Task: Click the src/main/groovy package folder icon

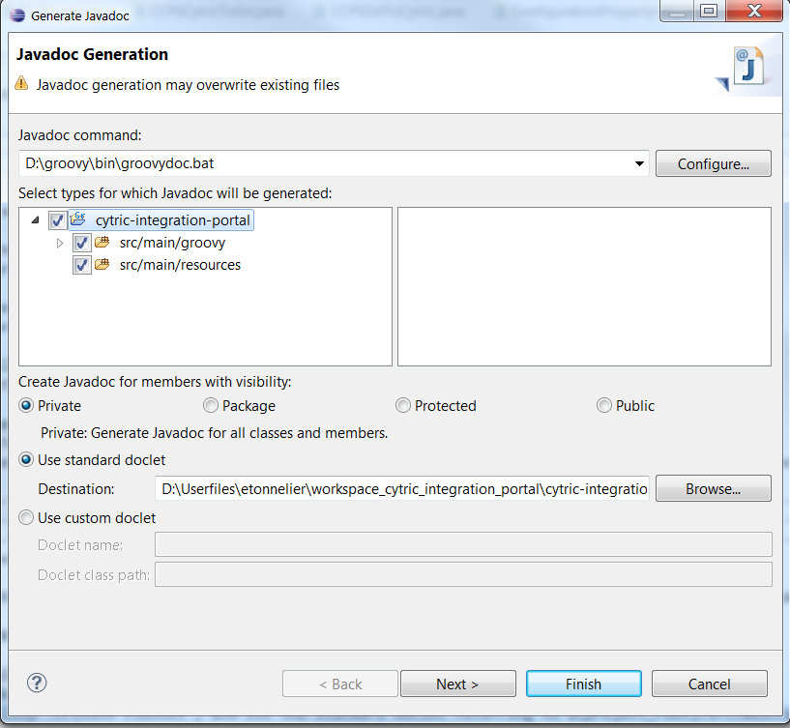Action: (x=102, y=243)
